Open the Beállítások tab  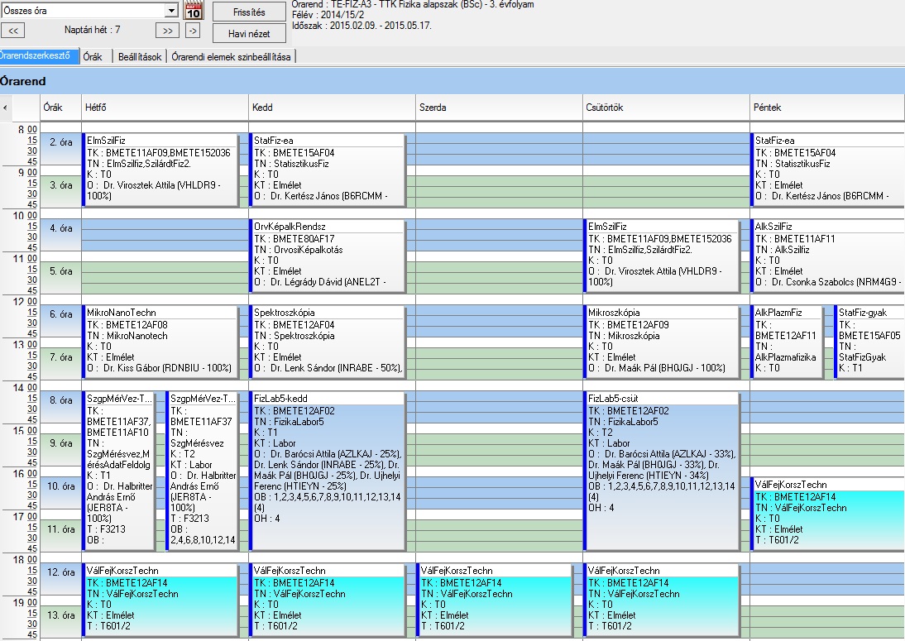[x=140, y=56]
